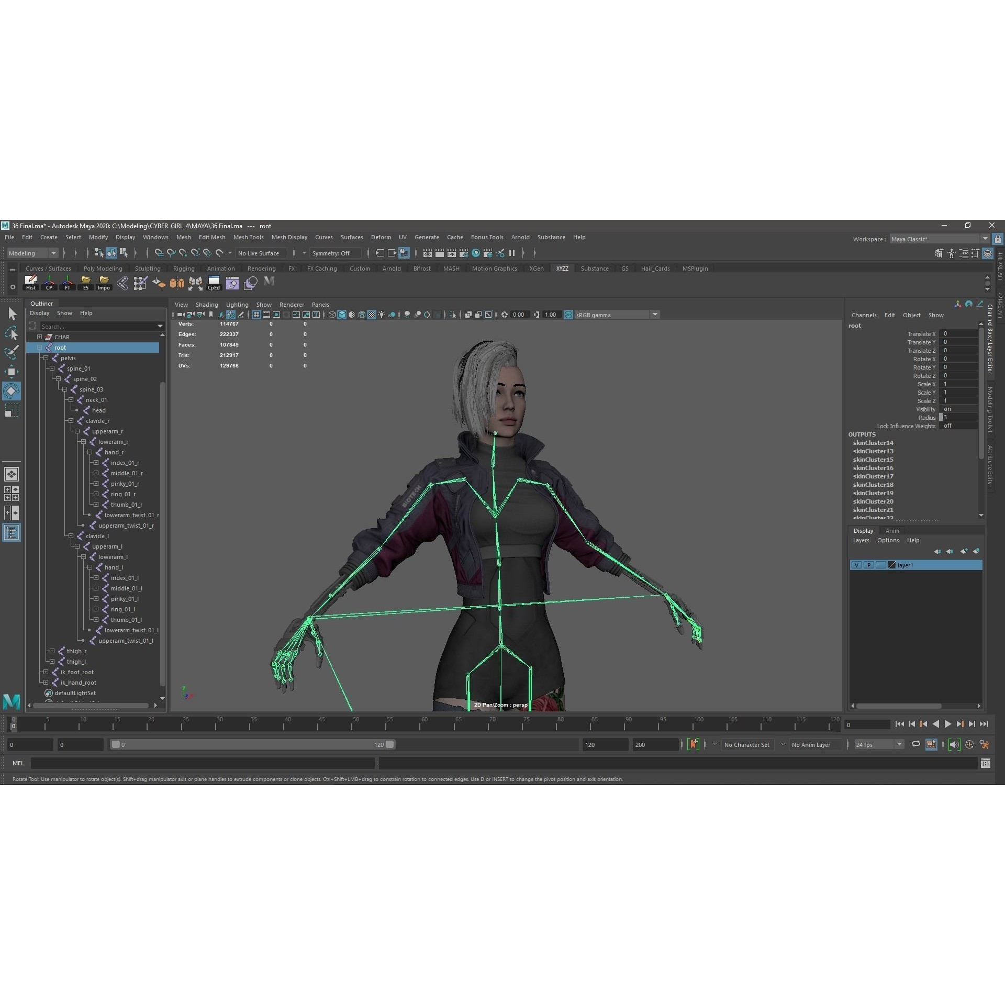Collapse the pelvis joint in the Outliner
Viewport: 1005px width, 1005px height.
46,358
